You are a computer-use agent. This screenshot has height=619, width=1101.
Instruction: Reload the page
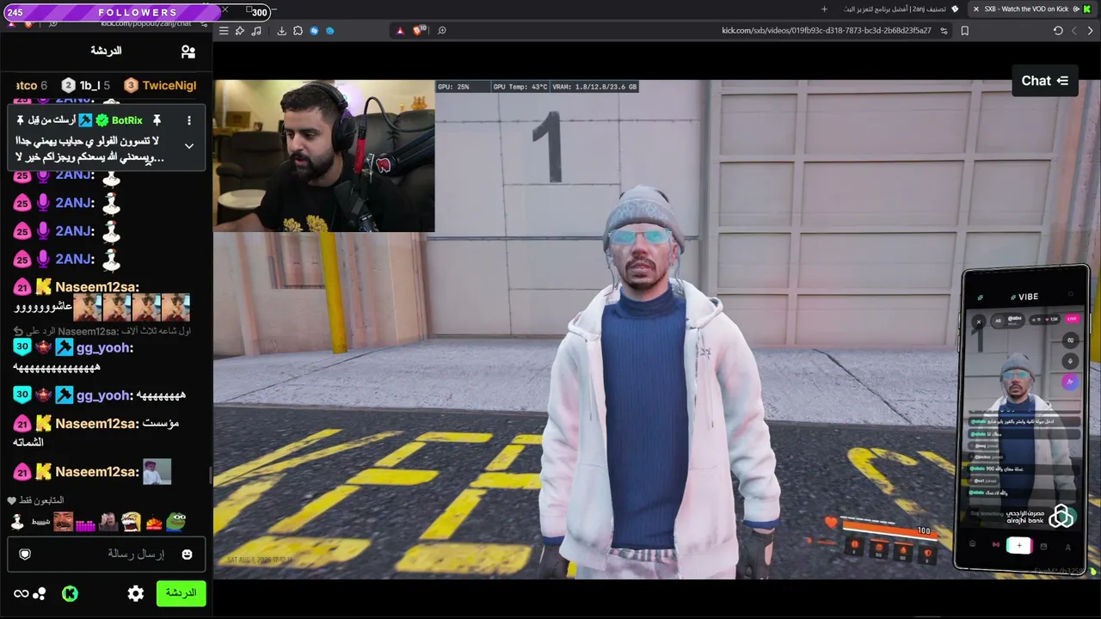click(1058, 31)
